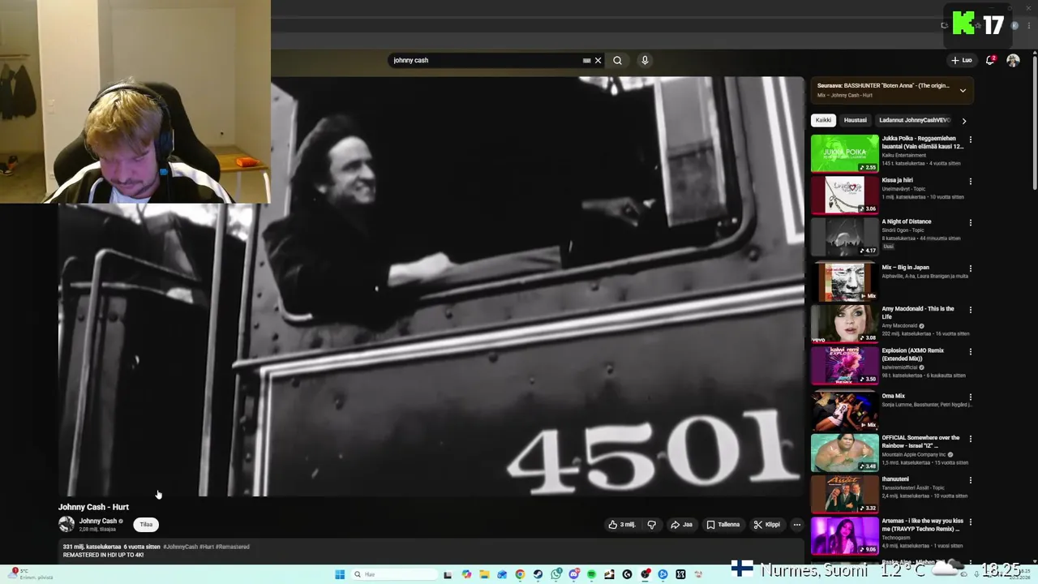Click the magnifier search button beside search box
The height and width of the screenshot is (584, 1038).
617,60
